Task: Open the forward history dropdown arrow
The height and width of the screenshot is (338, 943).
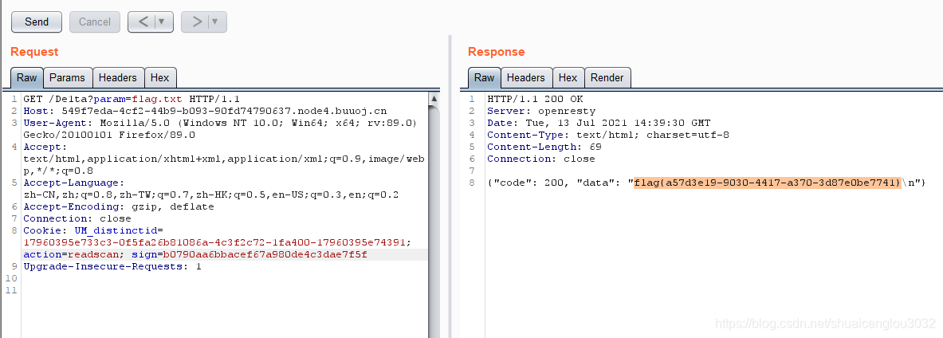Action: click(x=216, y=22)
